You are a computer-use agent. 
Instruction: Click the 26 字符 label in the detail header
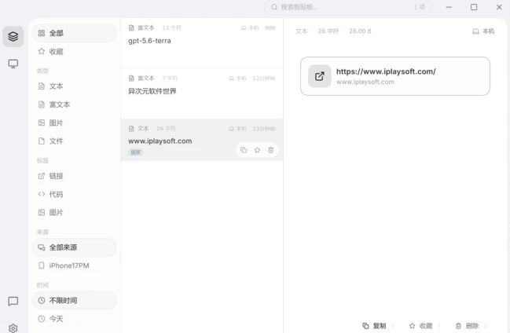(328, 31)
